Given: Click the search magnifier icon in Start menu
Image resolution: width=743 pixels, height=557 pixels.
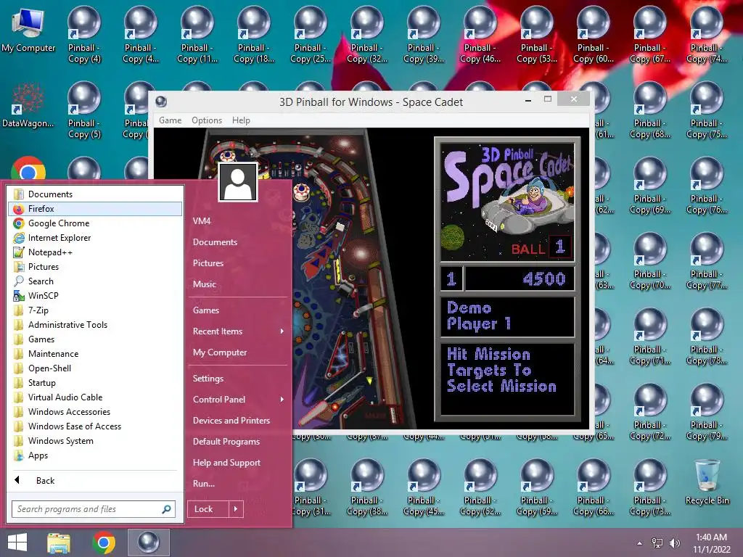Looking at the screenshot, I should [166, 509].
